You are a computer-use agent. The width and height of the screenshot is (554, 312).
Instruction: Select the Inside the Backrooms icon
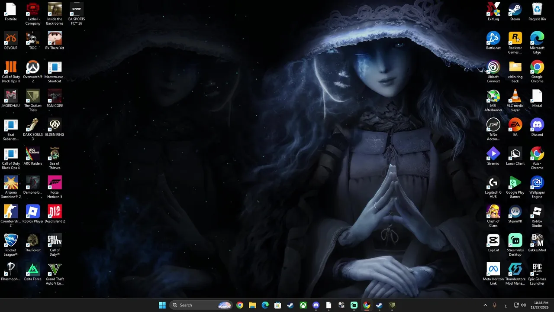click(55, 14)
